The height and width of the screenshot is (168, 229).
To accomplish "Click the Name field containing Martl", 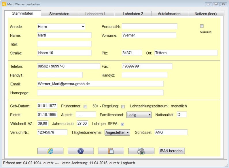I will 64,35.
